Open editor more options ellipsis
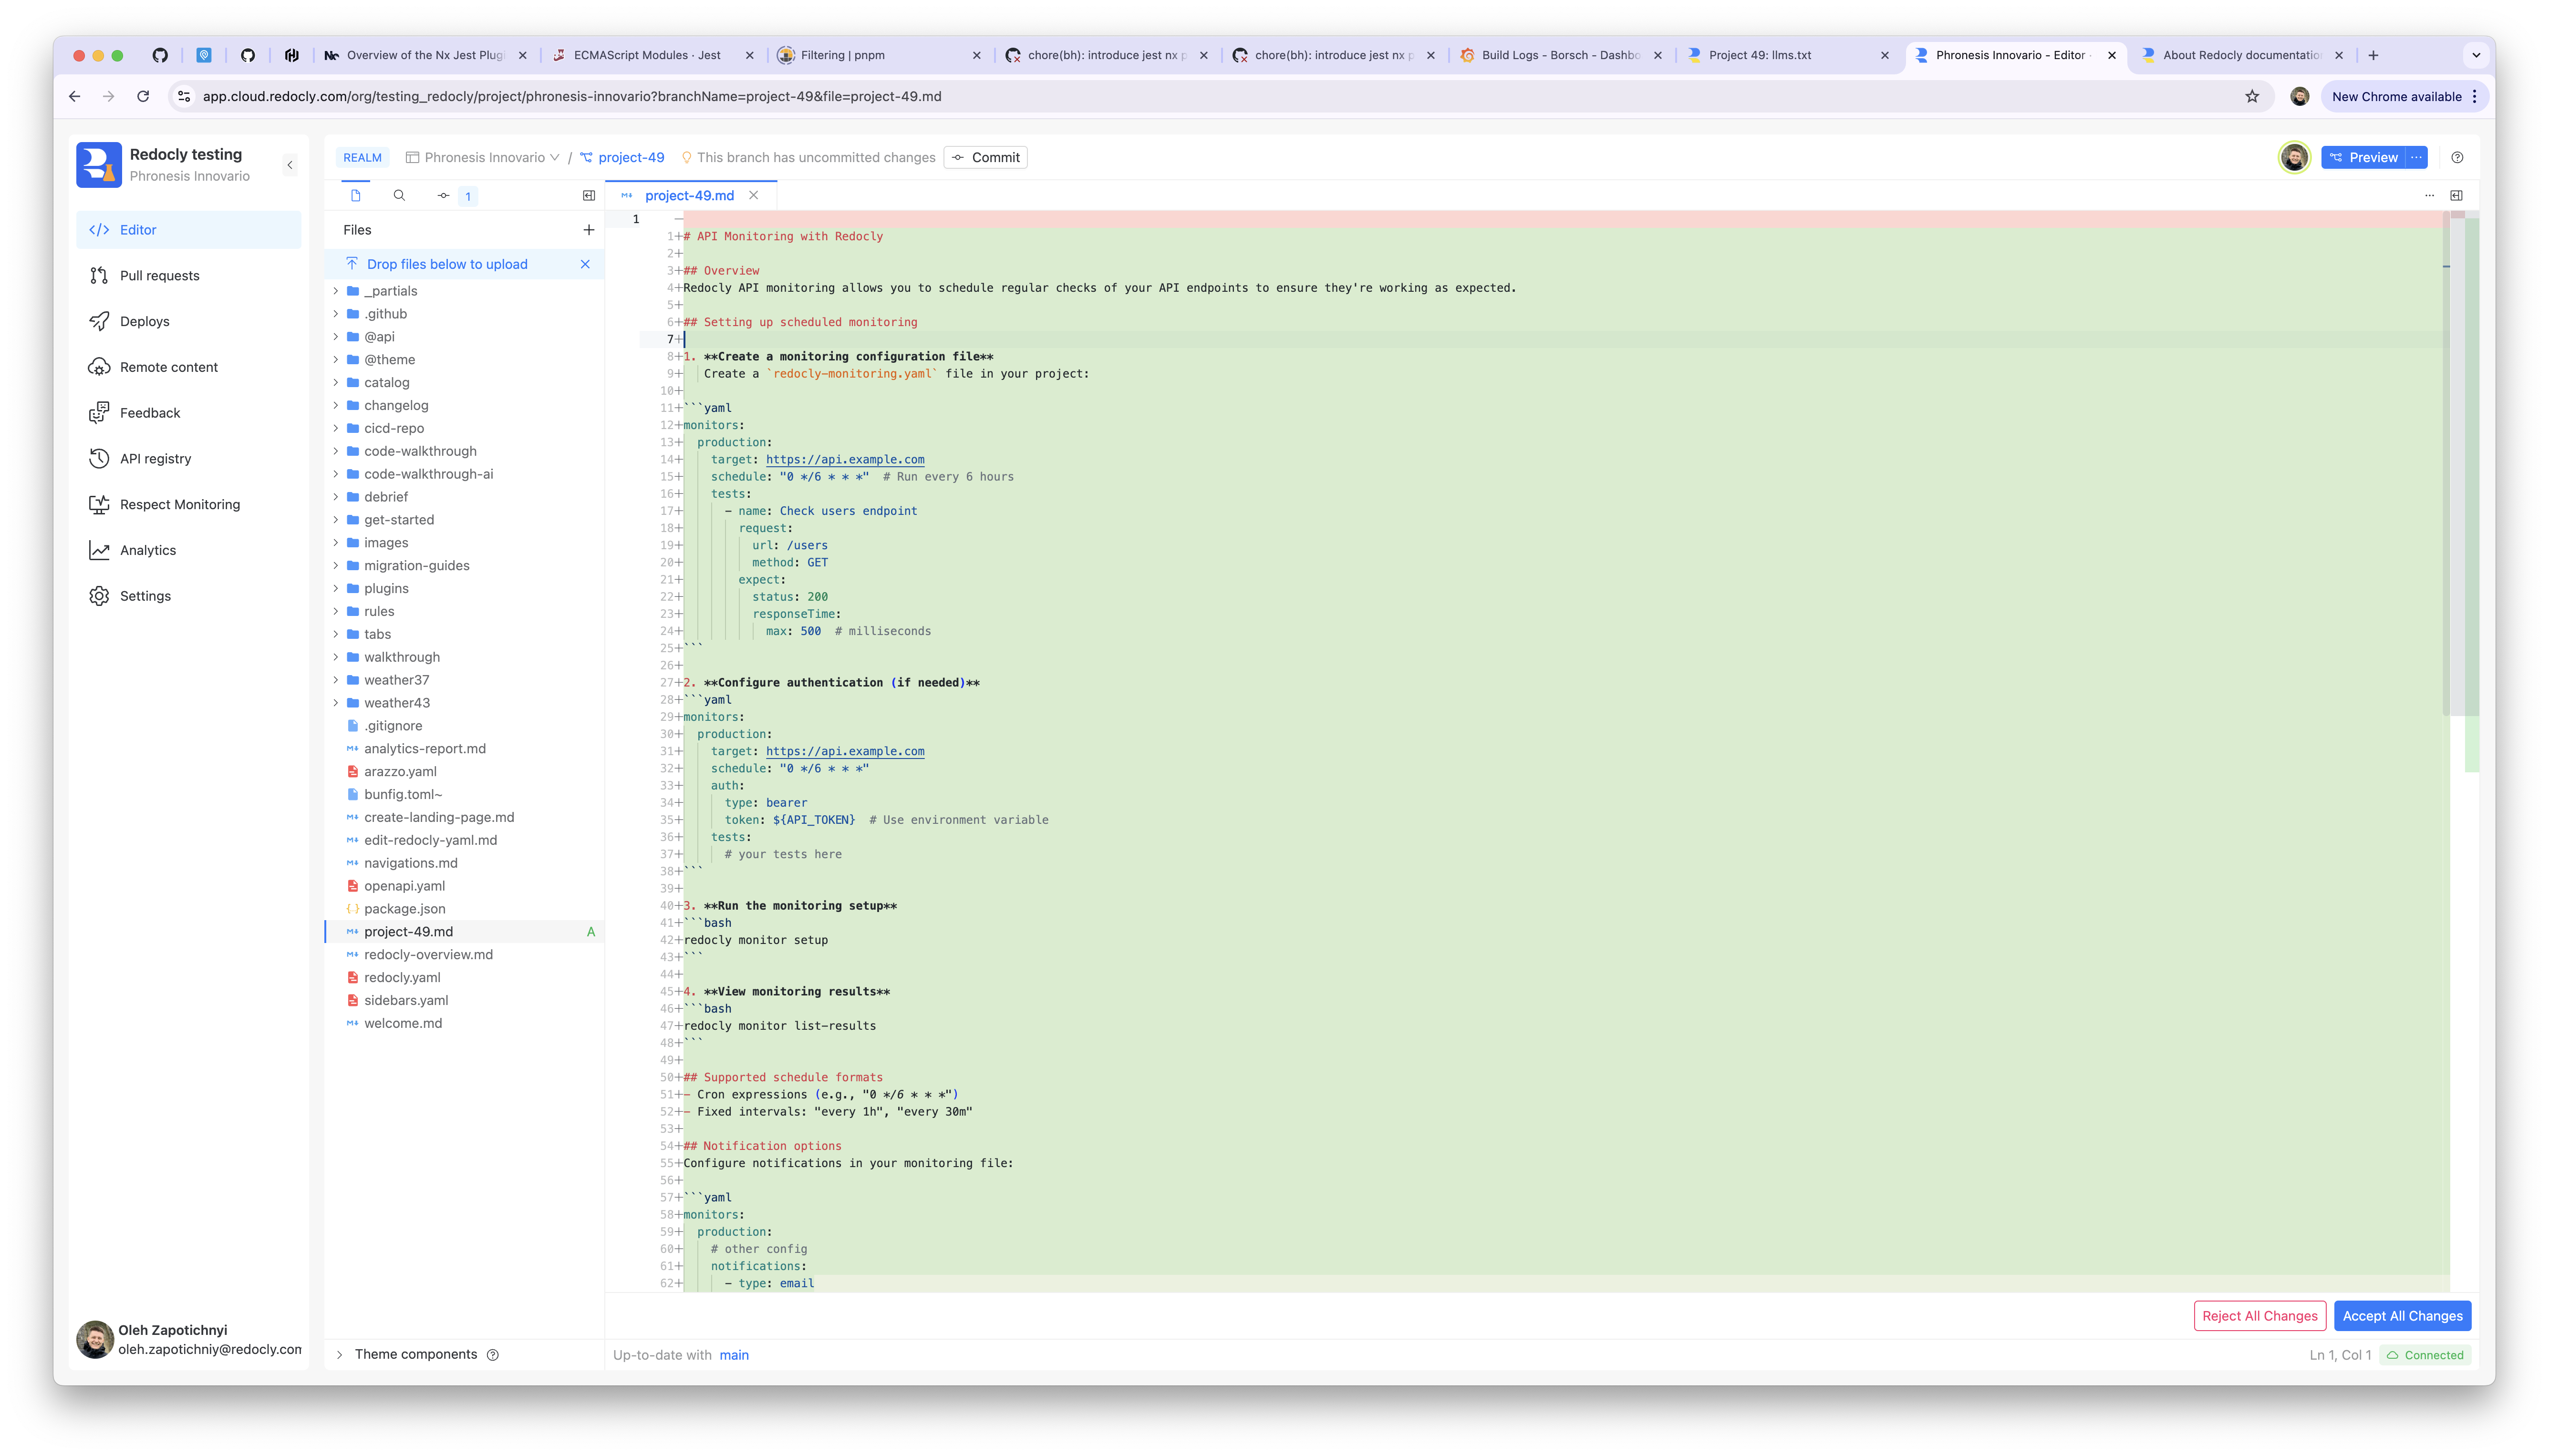The image size is (2549, 1456). tap(2429, 196)
